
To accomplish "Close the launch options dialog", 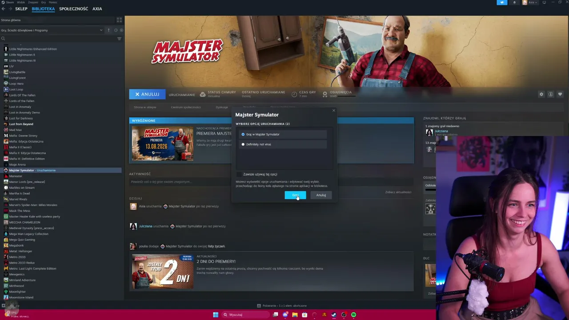I will coord(334,111).
